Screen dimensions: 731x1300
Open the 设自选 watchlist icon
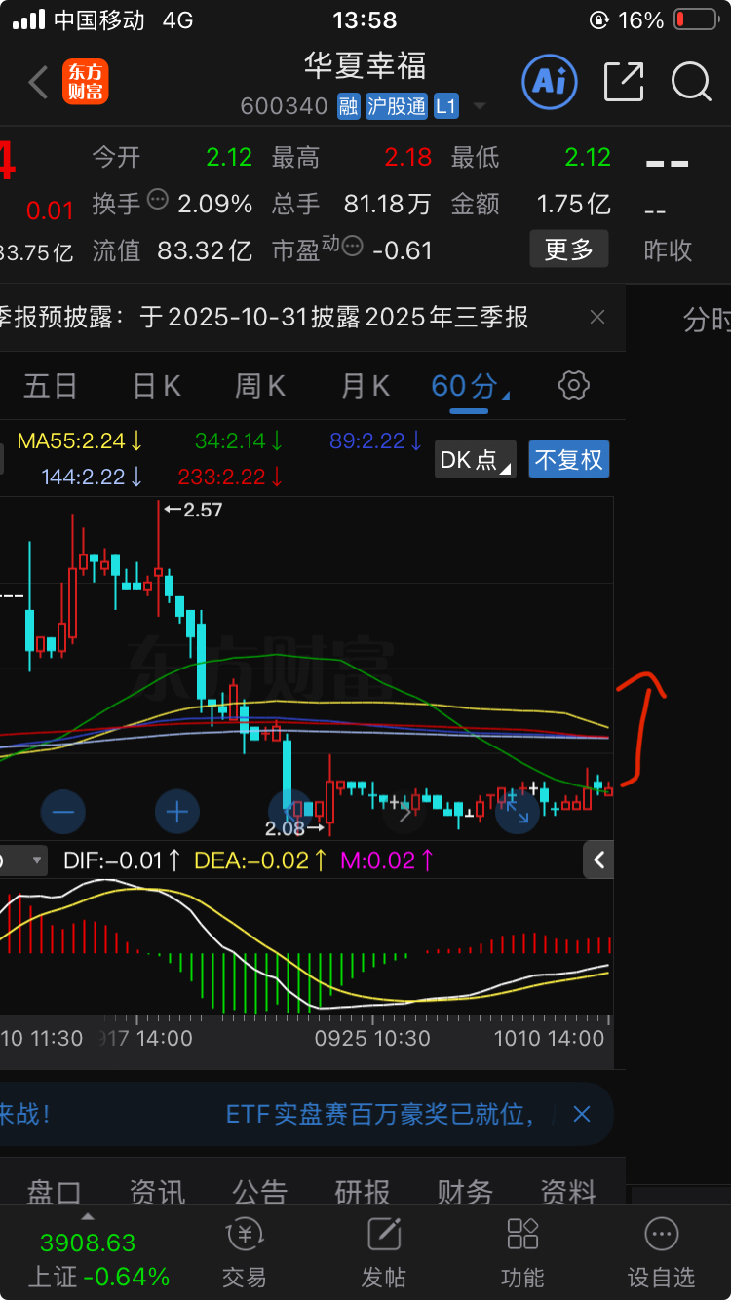point(661,1252)
